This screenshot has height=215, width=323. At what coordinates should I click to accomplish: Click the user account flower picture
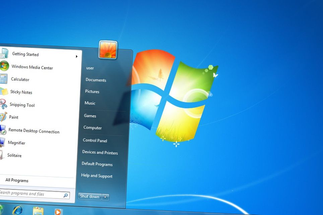tap(108, 50)
